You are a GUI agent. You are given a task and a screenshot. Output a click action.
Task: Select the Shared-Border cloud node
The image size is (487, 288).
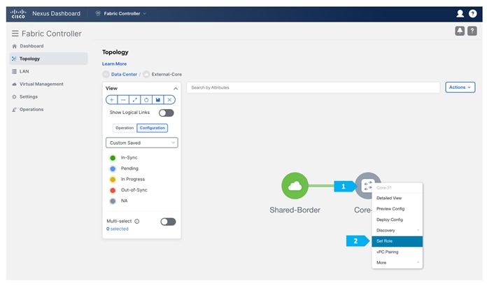[x=295, y=185]
